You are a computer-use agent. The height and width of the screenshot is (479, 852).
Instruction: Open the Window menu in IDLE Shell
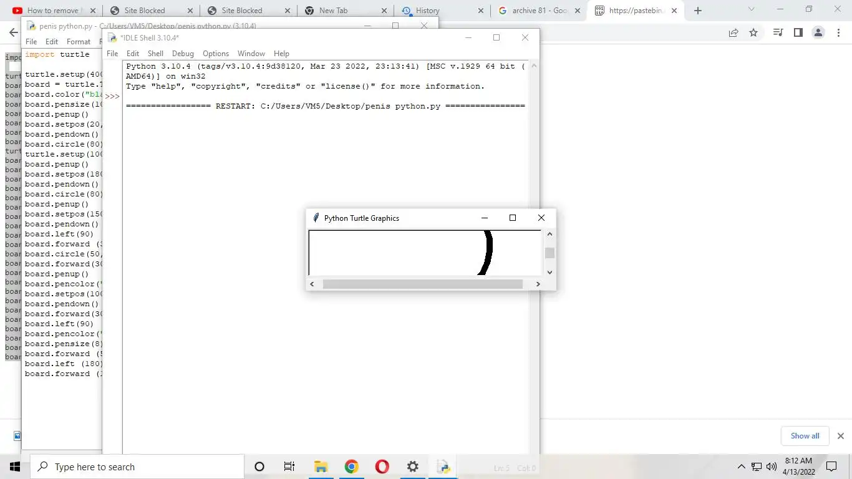point(251,54)
